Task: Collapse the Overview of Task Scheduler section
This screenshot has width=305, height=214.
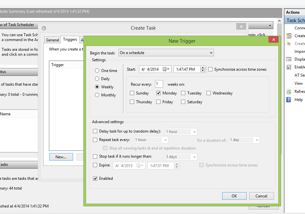Action: [x=270, y=25]
